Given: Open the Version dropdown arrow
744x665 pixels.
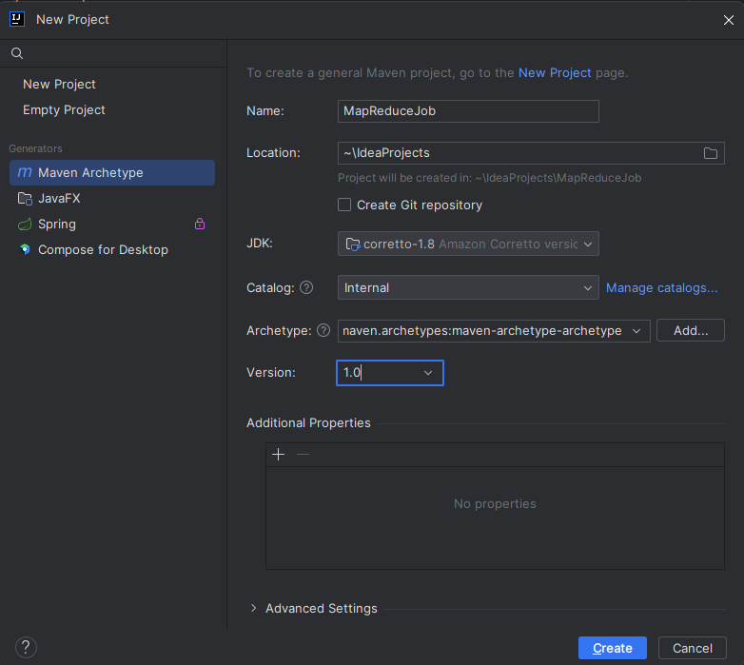Looking at the screenshot, I should (x=428, y=373).
